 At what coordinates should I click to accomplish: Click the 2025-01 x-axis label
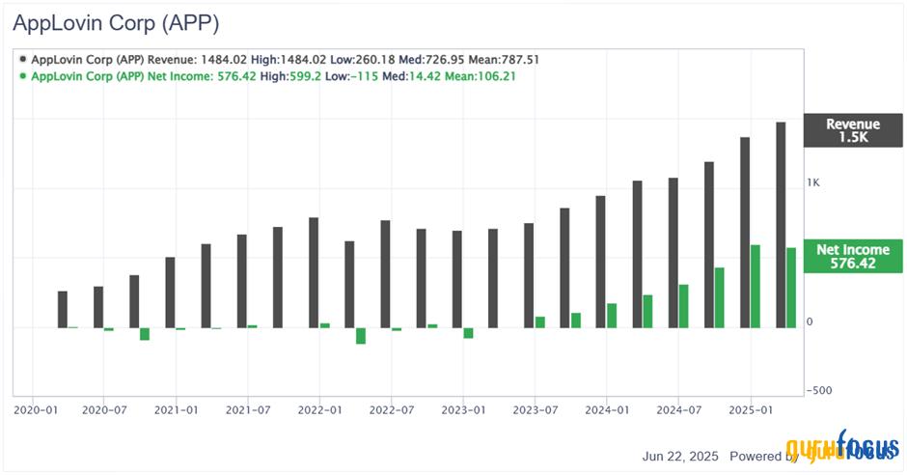(751, 410)
